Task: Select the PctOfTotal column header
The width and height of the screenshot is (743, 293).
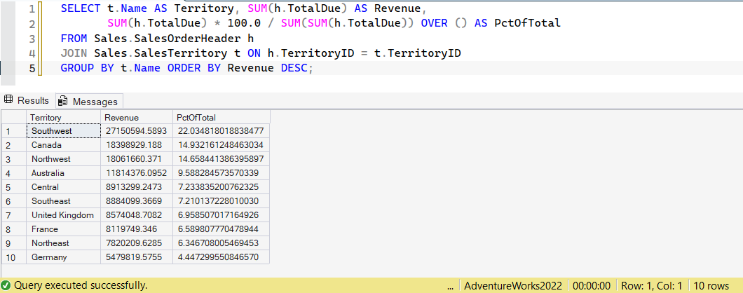Action: (x=221, y=117)
